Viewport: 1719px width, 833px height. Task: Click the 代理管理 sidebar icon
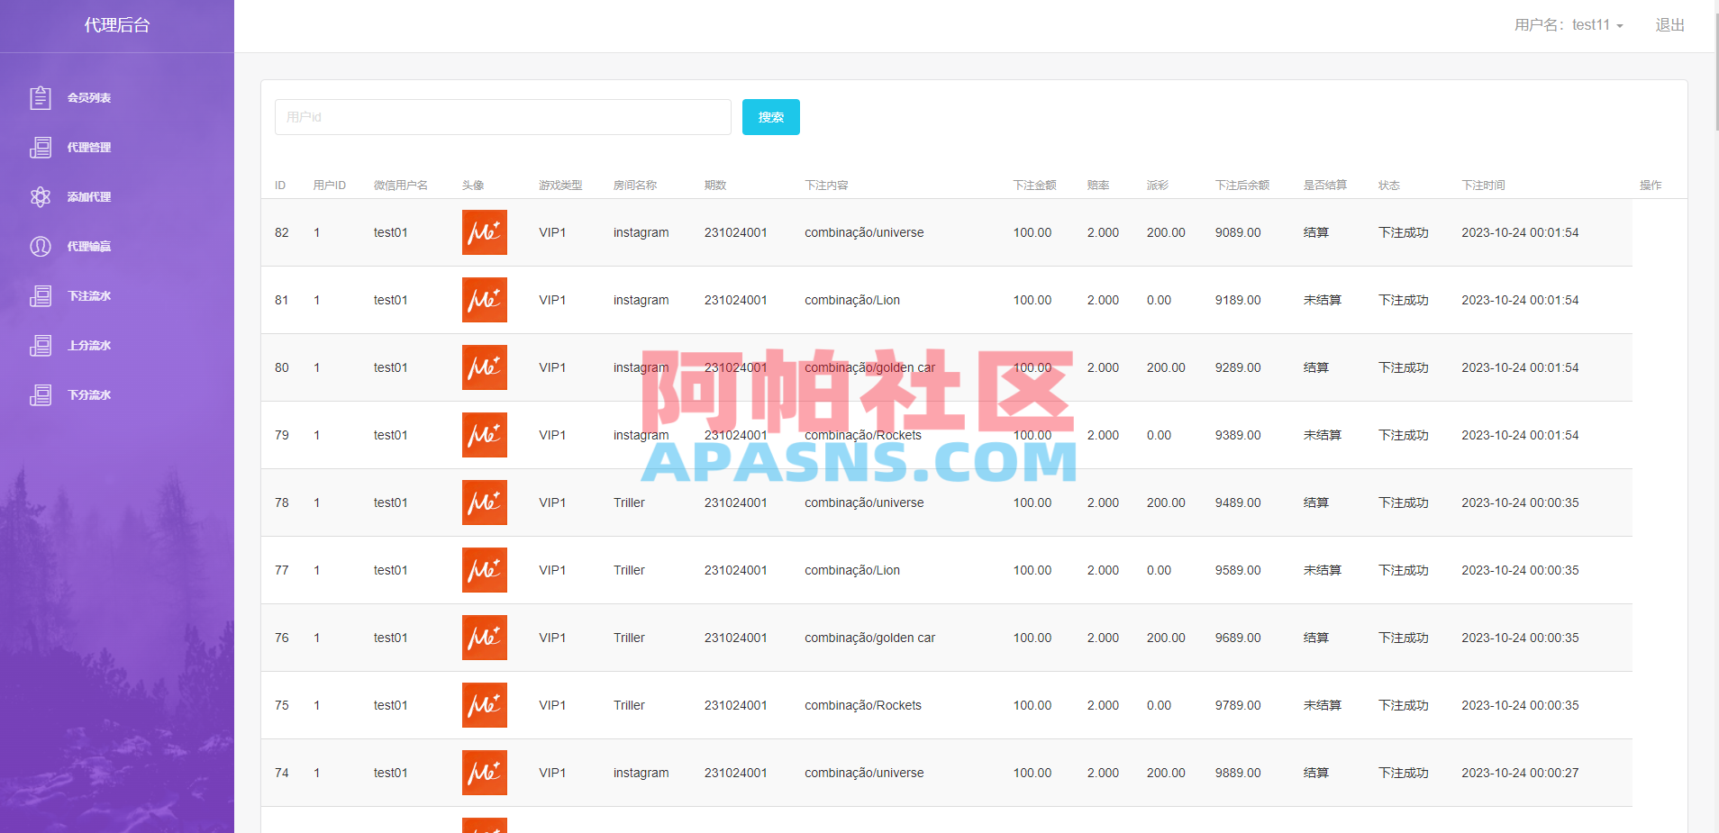pos(41,147)
